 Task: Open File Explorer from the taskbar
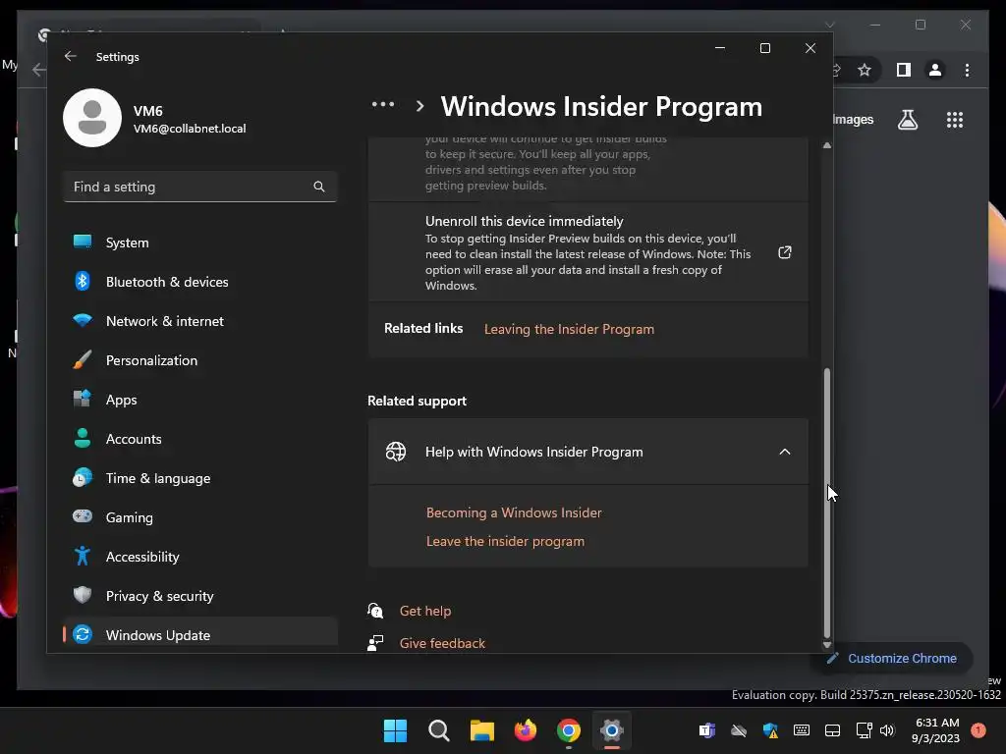[x=481, y=730]
